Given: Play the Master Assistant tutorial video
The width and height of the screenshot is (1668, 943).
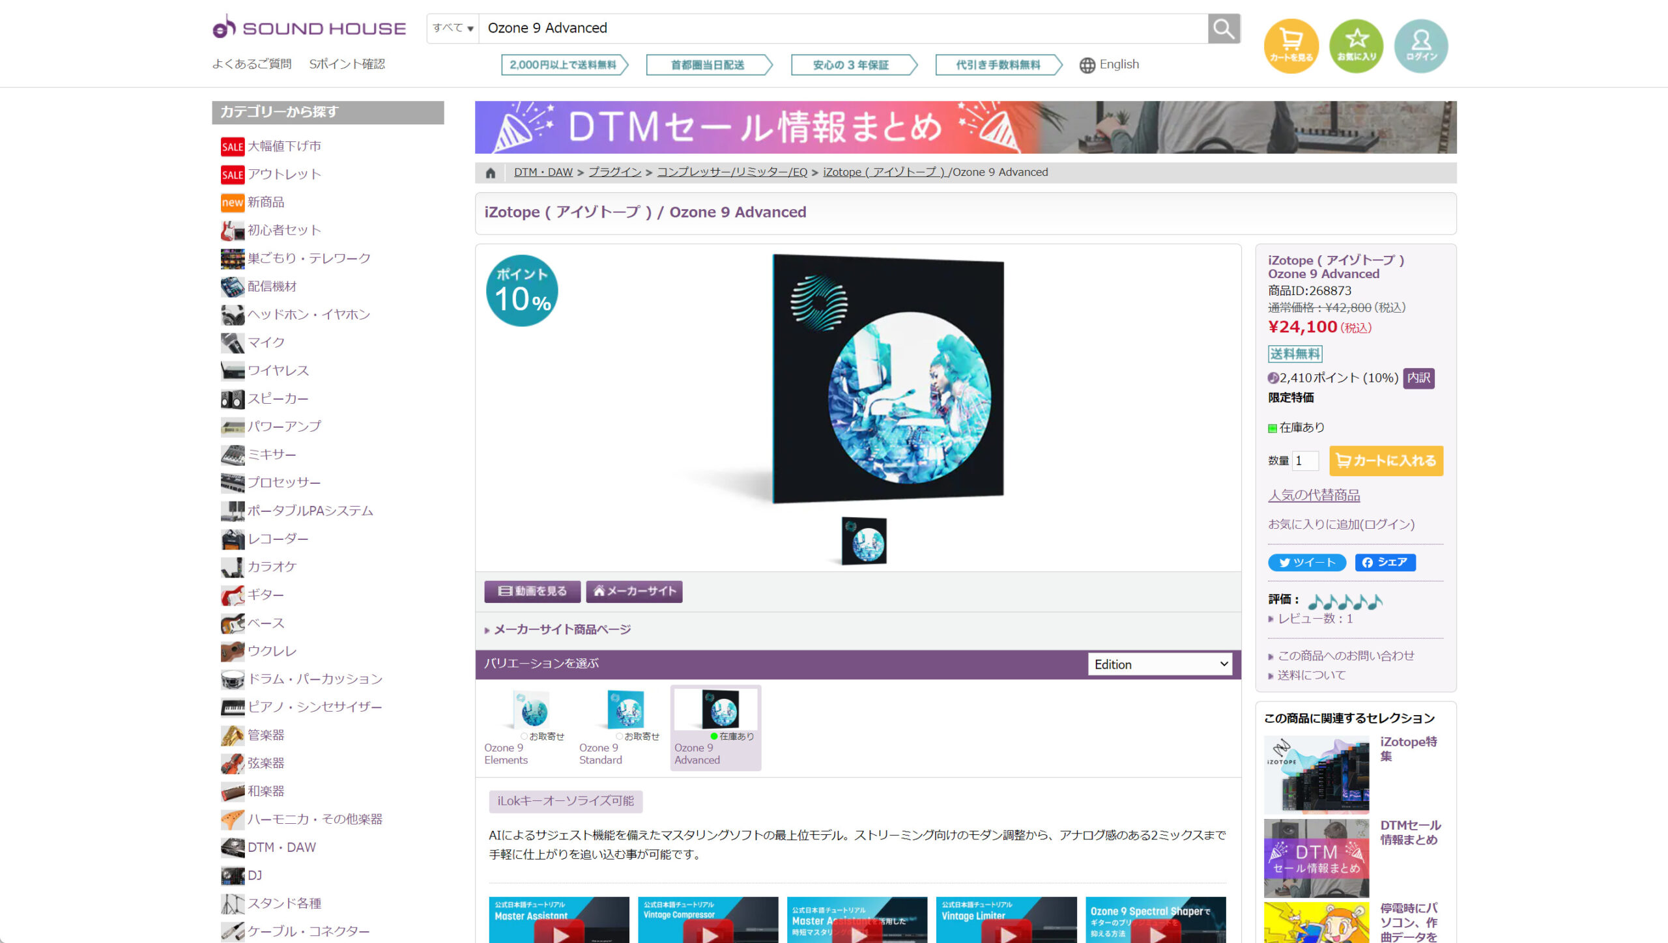Looking at the screenshot, I should pos(559,921).
